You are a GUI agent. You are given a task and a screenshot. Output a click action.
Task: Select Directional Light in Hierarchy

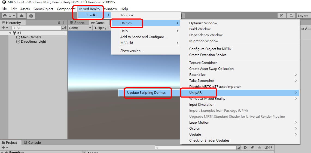click(x=33, y=42)
